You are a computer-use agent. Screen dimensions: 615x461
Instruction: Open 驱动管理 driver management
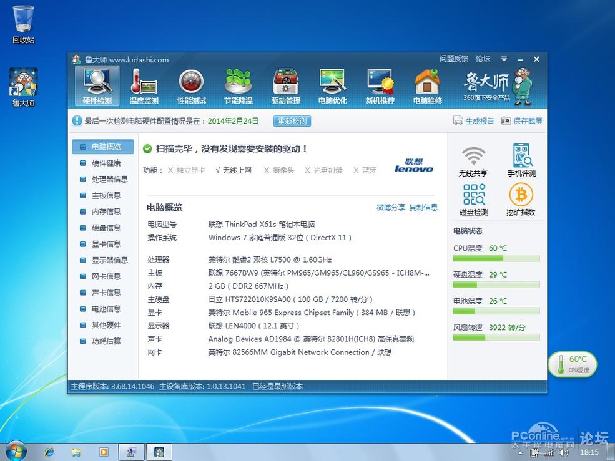tap(285, 87)
